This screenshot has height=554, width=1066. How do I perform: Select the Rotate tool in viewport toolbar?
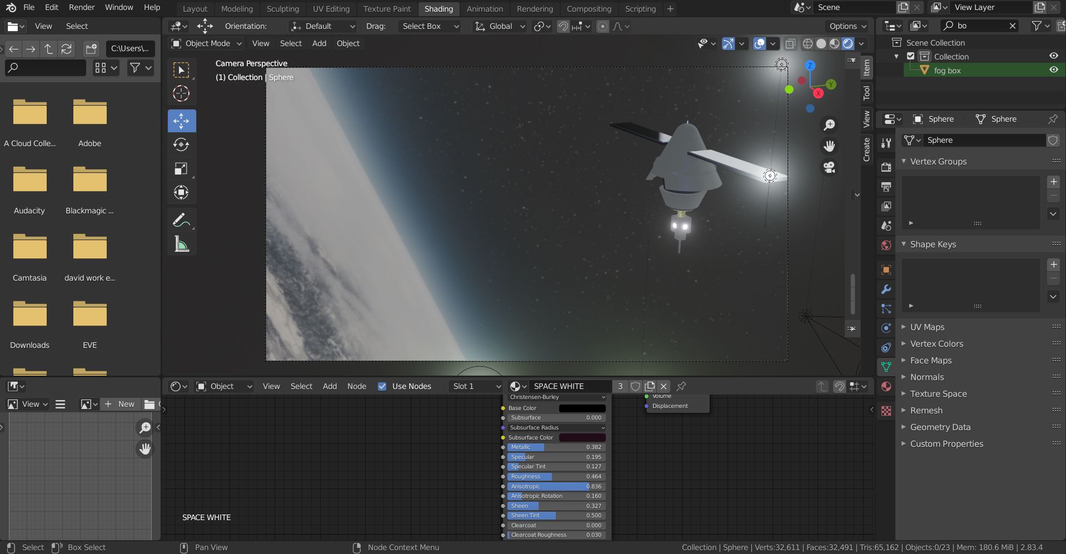(181, 145)
